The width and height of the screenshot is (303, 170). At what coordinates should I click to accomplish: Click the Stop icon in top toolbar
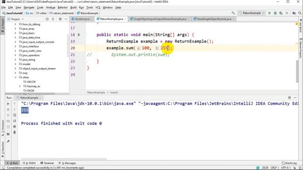point(287,13)
